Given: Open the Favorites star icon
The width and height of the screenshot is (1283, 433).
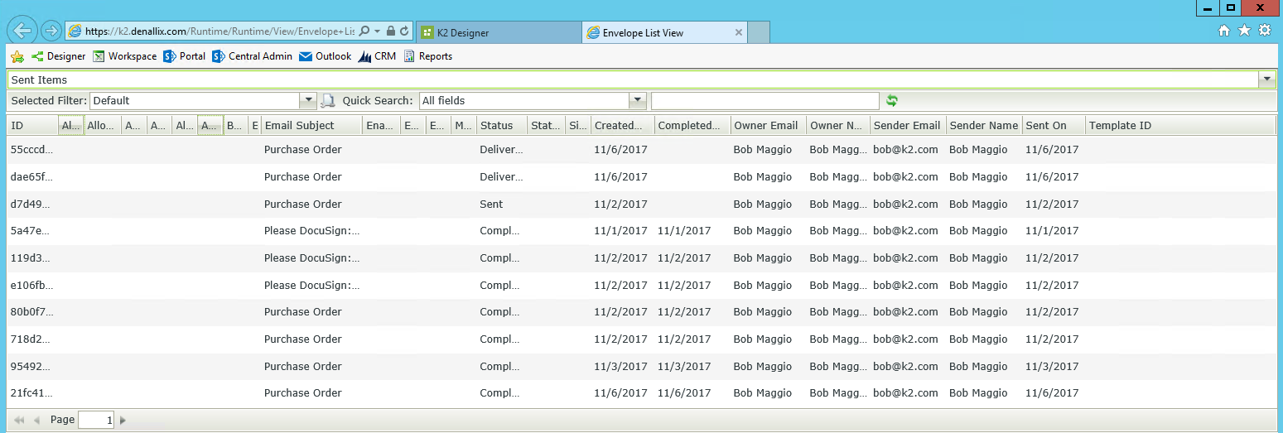Looking at the screenshot, I should tap(1244, 31).
